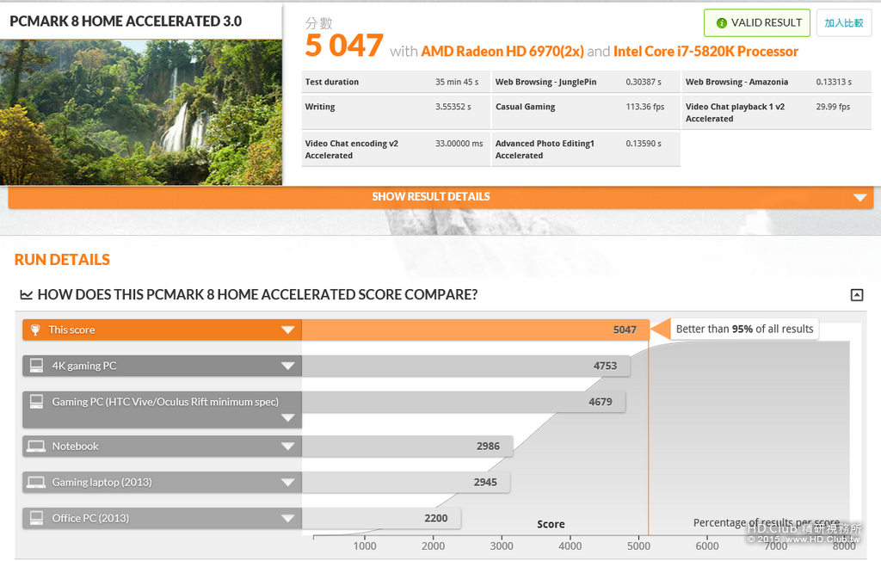Click the 'Web Browsing - JunglePin' cell
The height and width of the screenshot is (561, 881).
(x=586, y=82)
